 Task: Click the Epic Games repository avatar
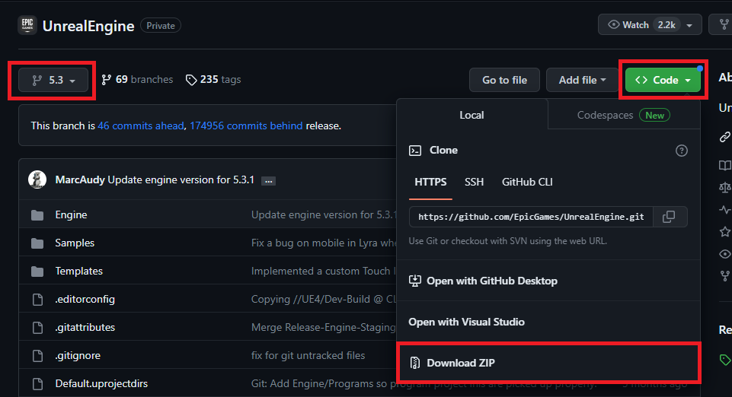click(x=27, y=25)
